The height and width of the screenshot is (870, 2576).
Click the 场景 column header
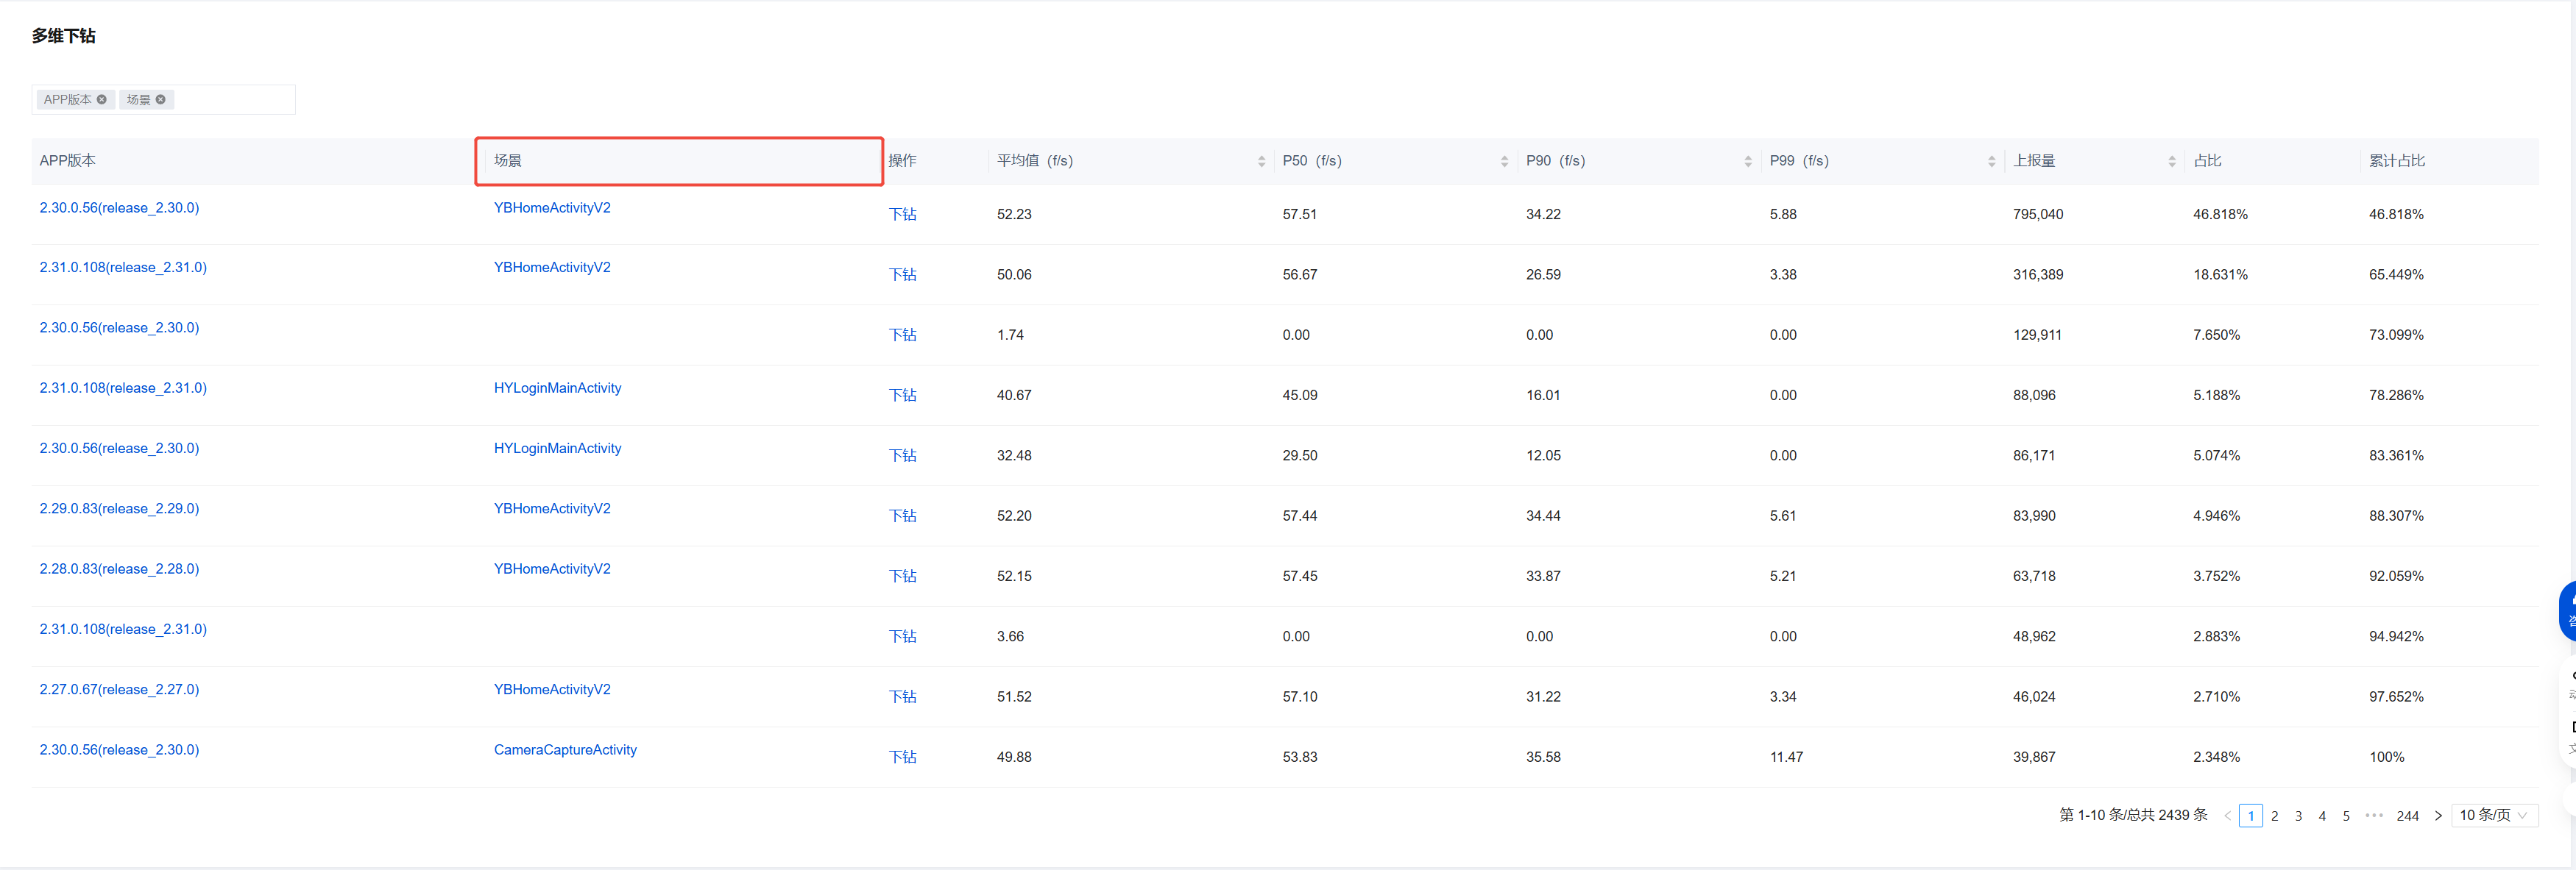[508, 161]
